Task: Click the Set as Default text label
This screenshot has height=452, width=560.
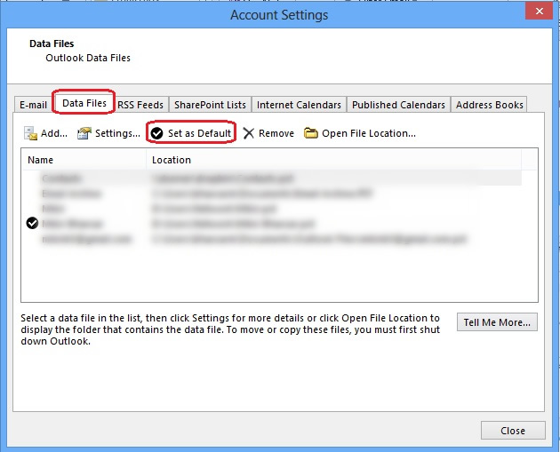Action: (x=199, y=133)
